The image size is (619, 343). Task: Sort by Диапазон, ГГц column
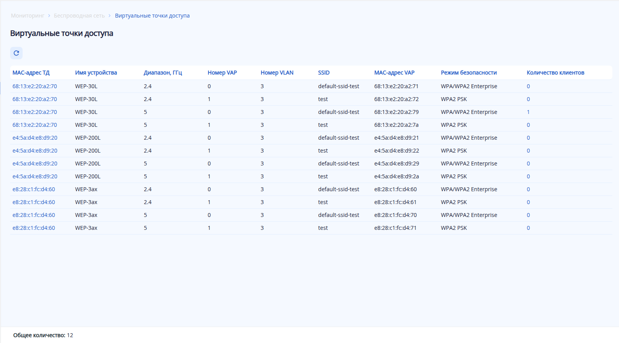pos(163,73)
